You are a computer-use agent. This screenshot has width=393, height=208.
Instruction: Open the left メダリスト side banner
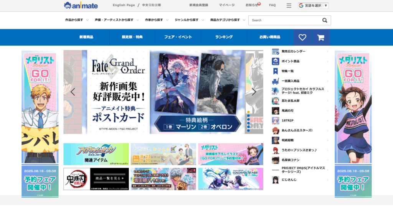click(40, 124)
